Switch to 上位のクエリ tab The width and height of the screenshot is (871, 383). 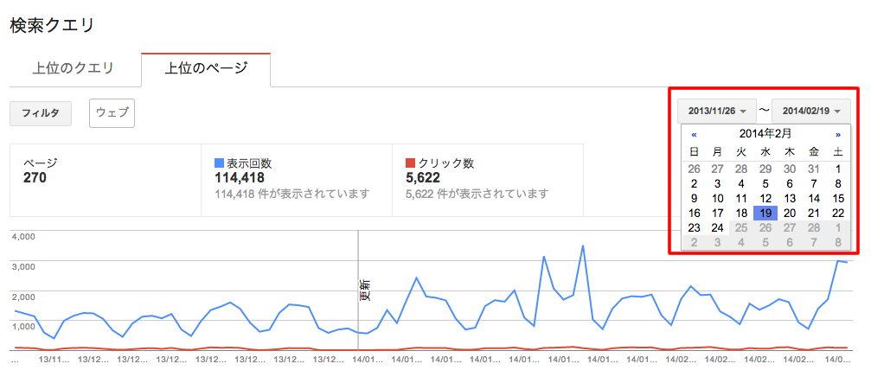tap(73, 69)
